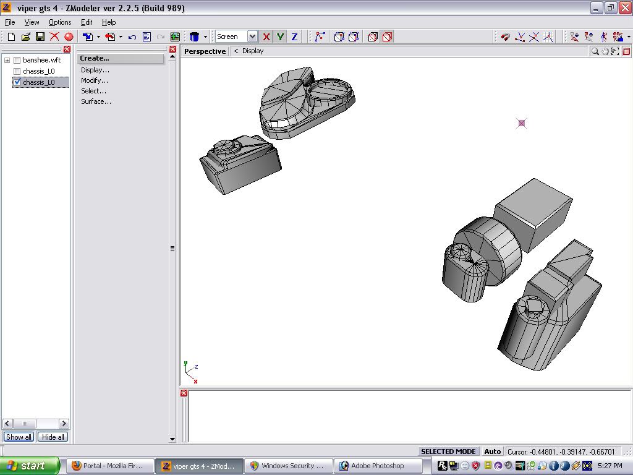Open the Options menu
633x475 pixels.
point(60,22)
